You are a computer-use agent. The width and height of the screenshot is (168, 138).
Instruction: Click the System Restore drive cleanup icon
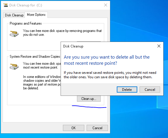(14, 67)
